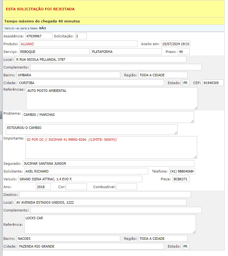This screenshot has height=256, width=228.
Task: Click the Aceito em date field
Action: pos(176,44)
